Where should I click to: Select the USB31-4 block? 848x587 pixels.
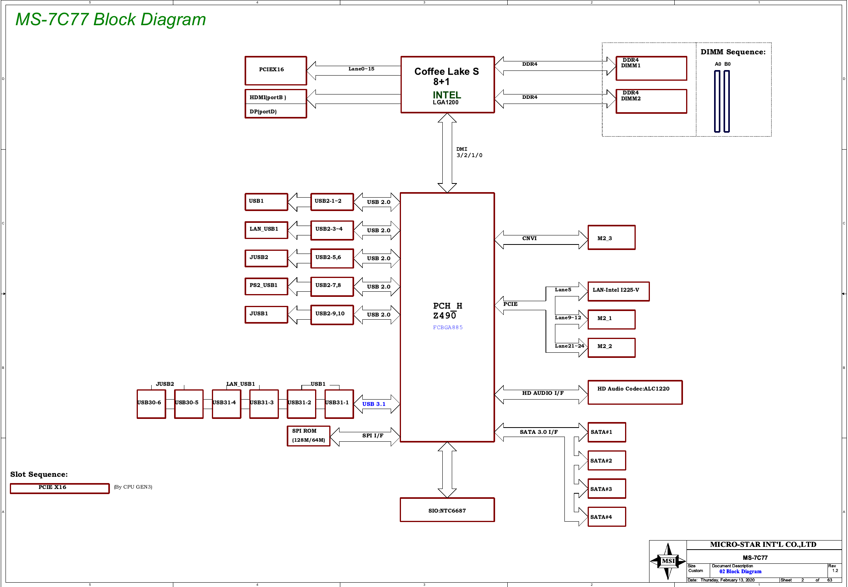click(226, 404)
